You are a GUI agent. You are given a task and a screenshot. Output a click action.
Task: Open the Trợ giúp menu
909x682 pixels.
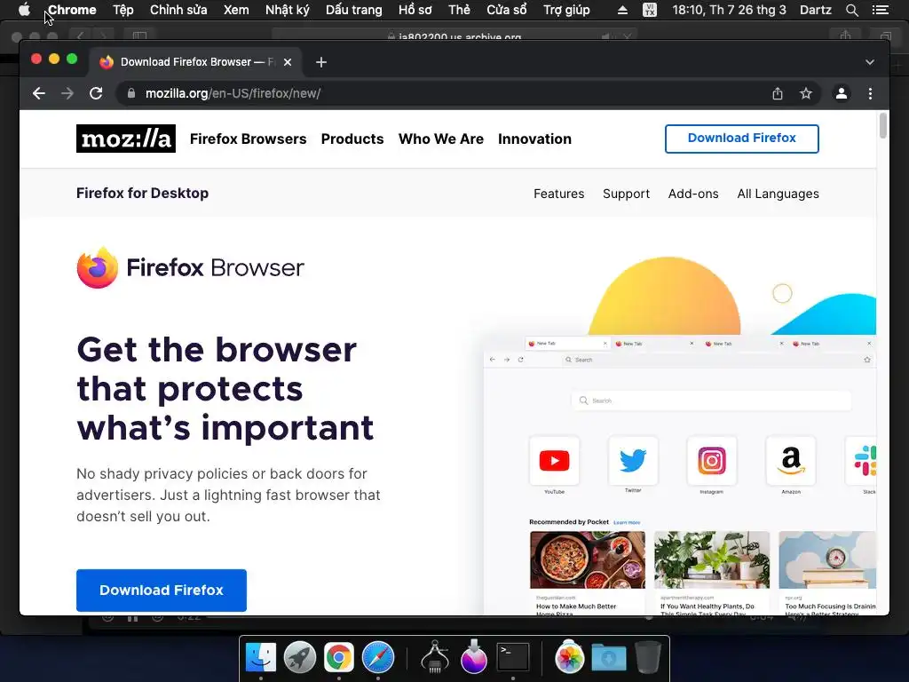click(566, 10)
